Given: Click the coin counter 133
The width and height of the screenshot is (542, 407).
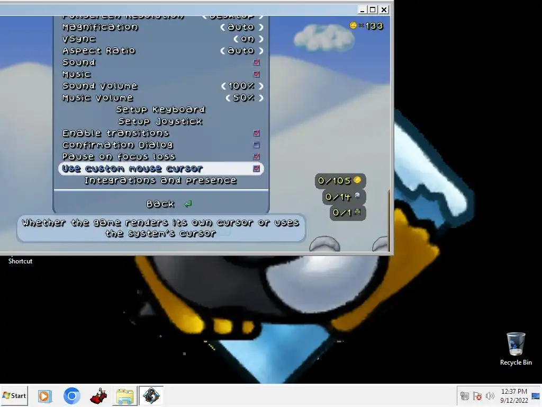Looking at the screenshot, I should pos(366,26).
